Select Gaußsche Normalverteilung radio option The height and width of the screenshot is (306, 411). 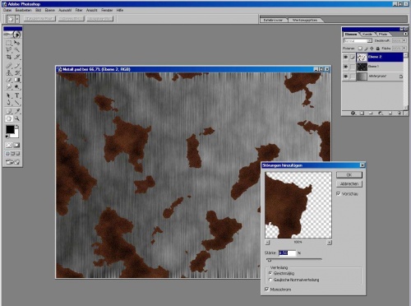tap(270, 280)
